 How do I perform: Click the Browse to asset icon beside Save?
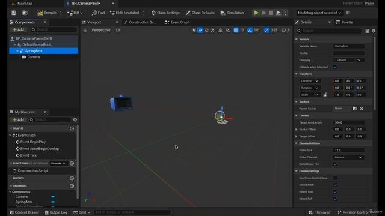coord(25,13)
